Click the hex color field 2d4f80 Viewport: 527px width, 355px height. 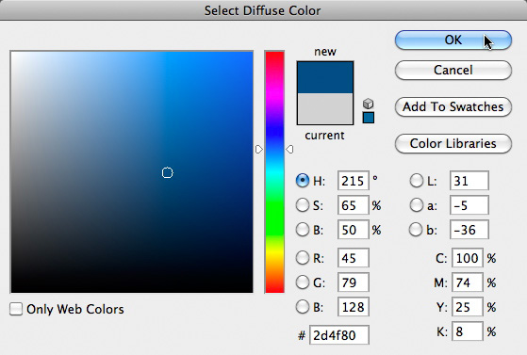point(339,335)
